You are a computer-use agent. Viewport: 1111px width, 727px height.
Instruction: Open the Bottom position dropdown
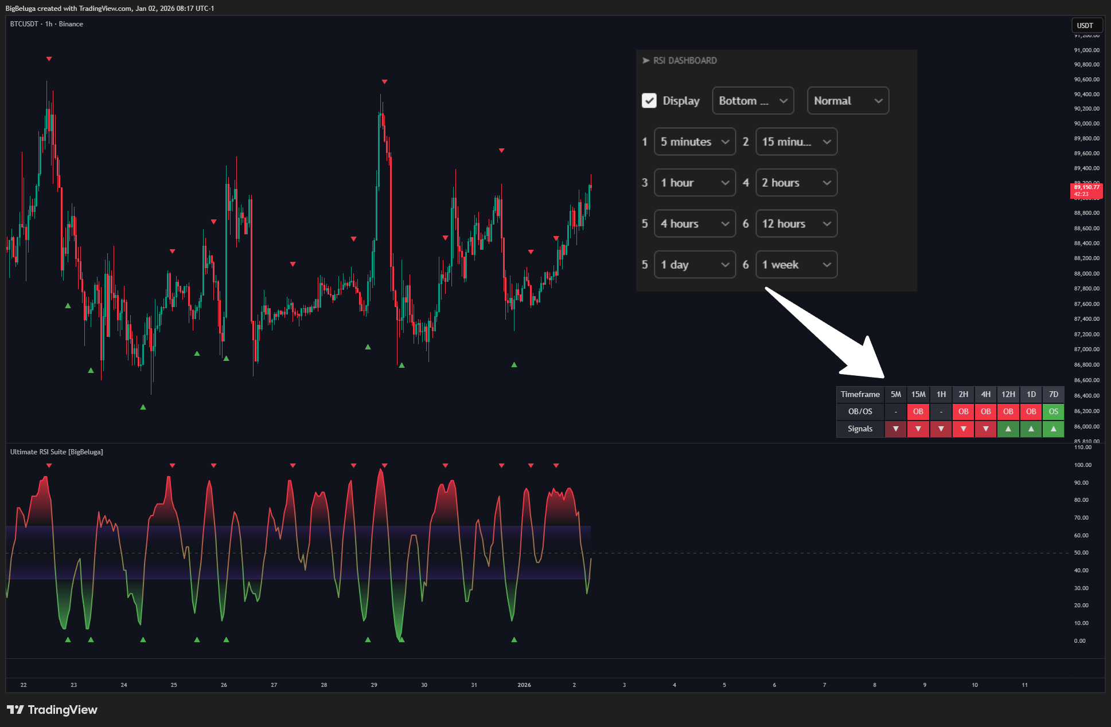coord(753,101)
